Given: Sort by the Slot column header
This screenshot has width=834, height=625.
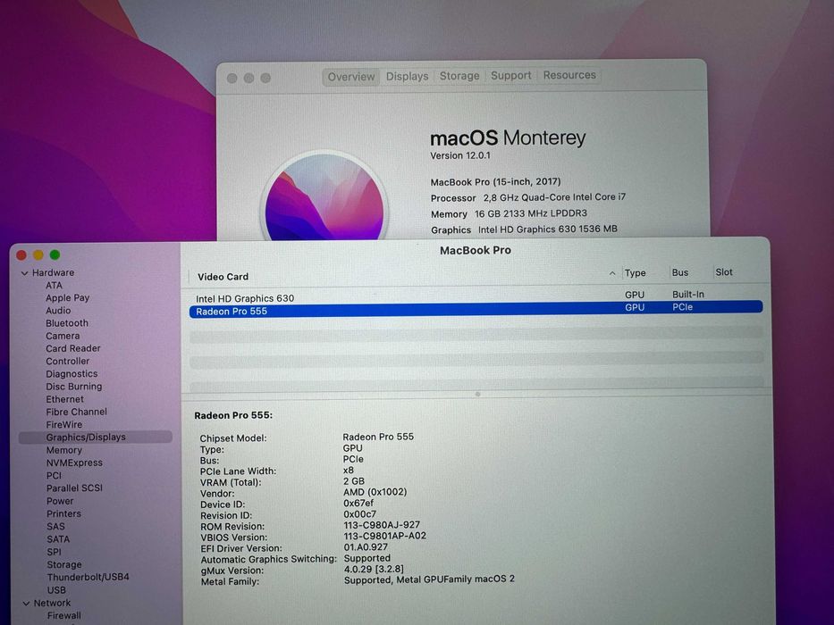Looking at the screenshot, I should (x=724, y=272).
